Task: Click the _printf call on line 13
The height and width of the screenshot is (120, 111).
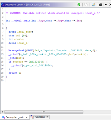Action: pyautogui.click(x=13, y=54)
